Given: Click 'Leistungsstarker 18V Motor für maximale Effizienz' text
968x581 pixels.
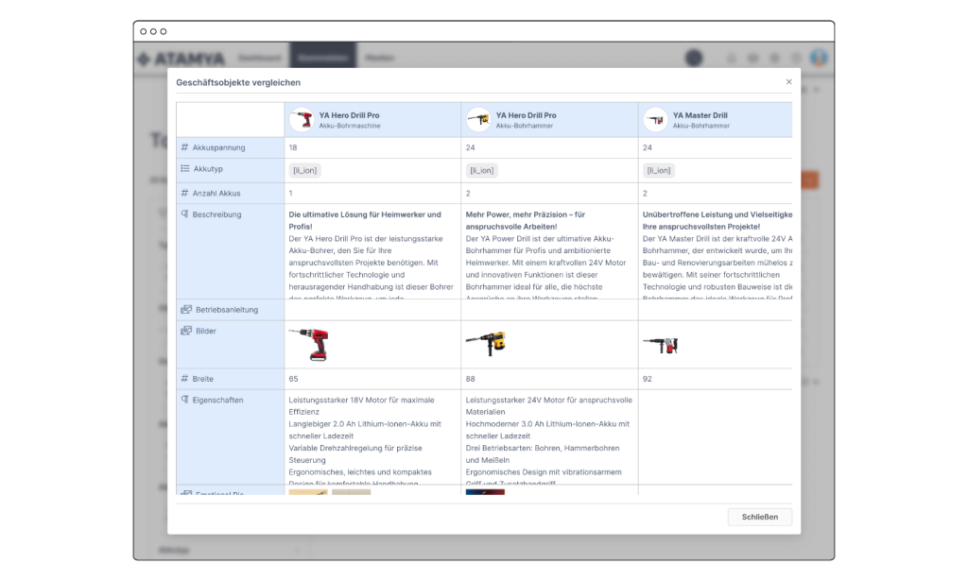Looking at the screenshot, I should pyautogui.click(x=362, y=406).
